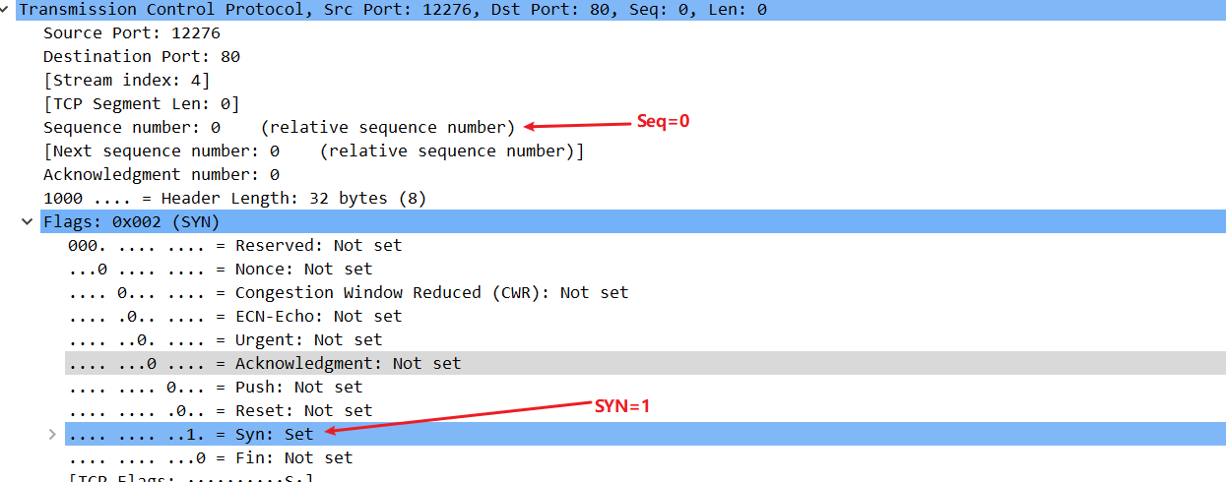Select the Sequence number: 0 row
The width and height of the screenshot is (1226, 482).
click(x=280, y=127)
